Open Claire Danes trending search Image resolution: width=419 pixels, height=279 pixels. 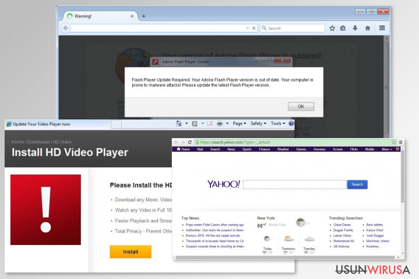[x=342, y=225]
